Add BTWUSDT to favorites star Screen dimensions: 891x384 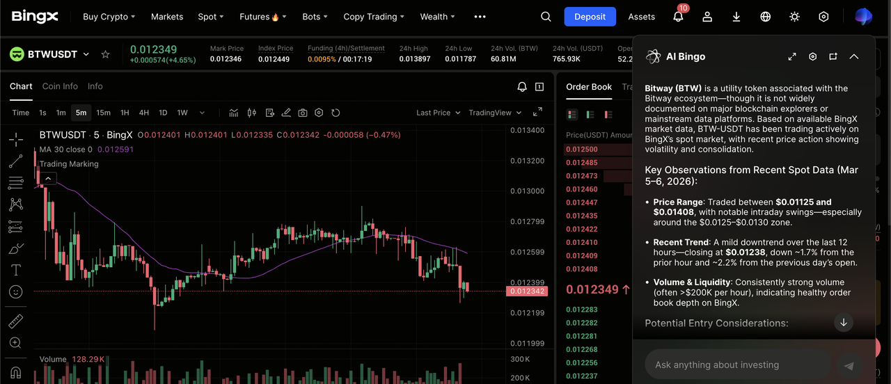106,54
